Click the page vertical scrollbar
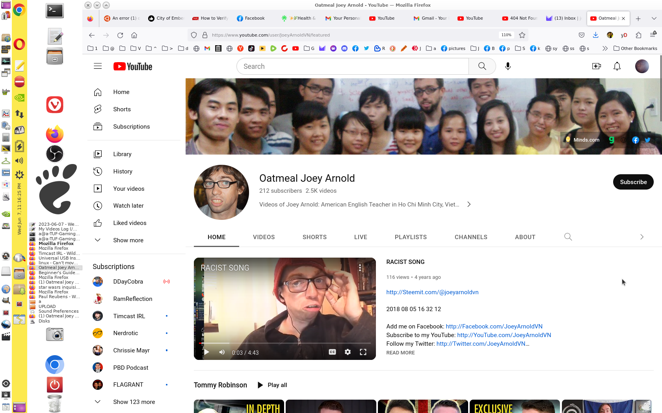662x413 pixels. tap(660, 88)
